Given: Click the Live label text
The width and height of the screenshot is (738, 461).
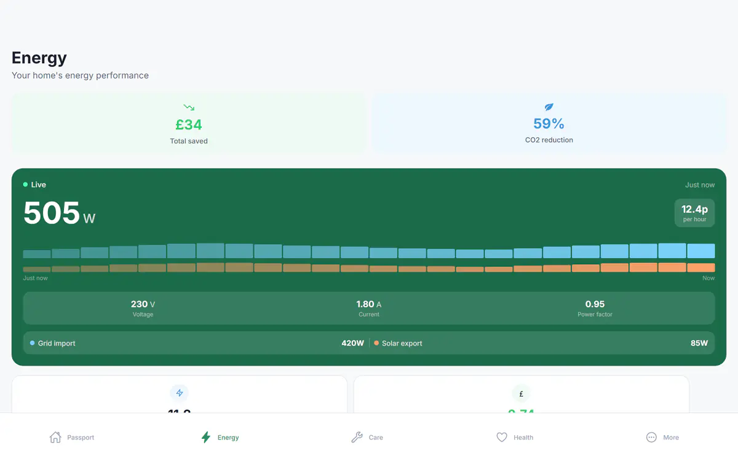Looking at the screenshot, I should (39, 184).
